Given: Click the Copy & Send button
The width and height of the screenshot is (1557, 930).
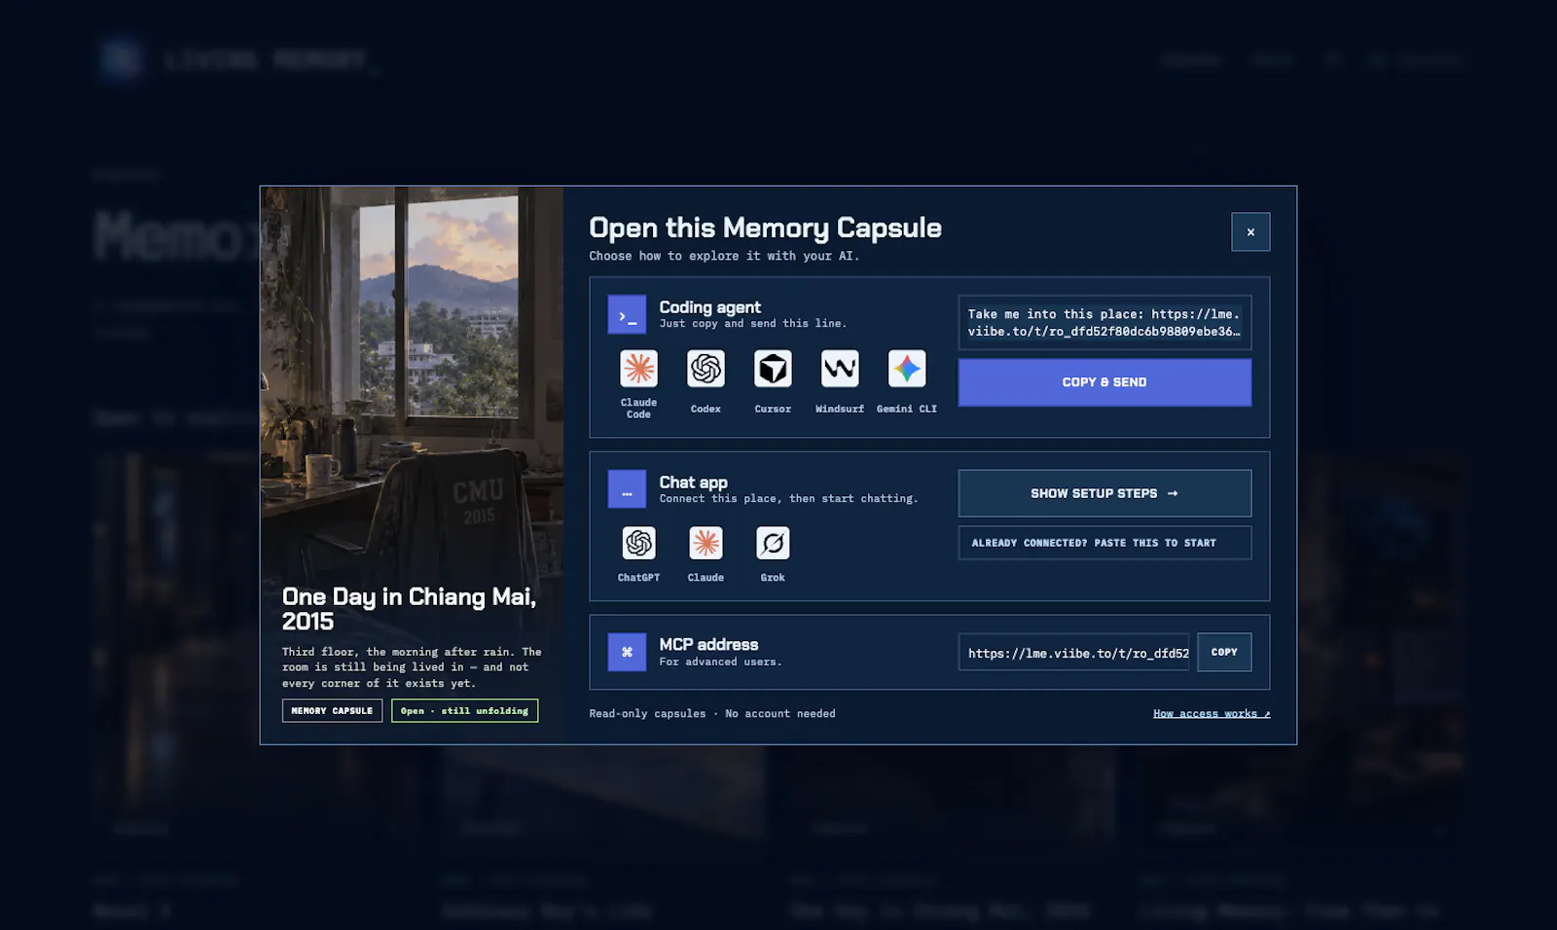Looking at the screenshot, I should tap(1104, 382).
